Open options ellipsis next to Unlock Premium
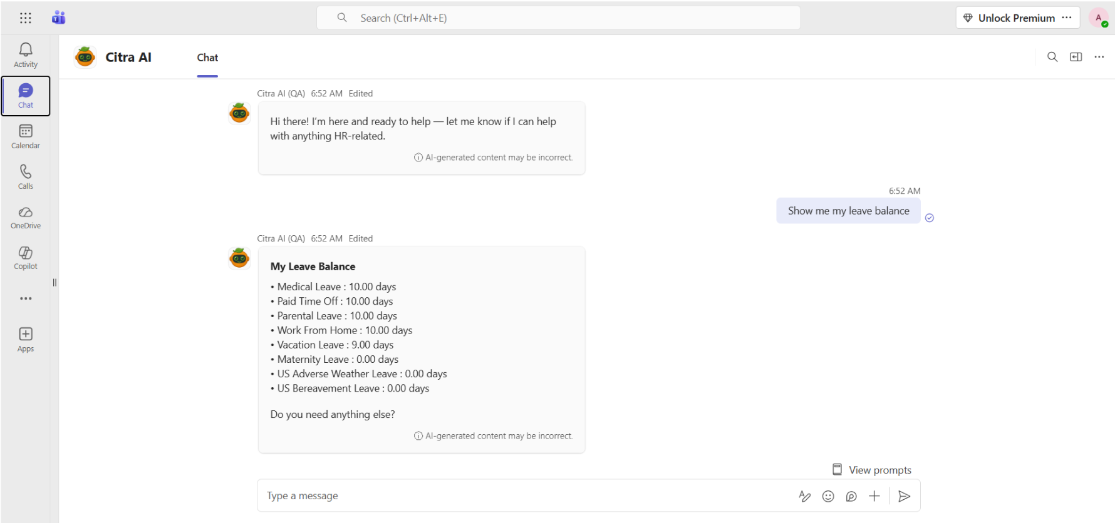The width and height of the screenshot is (1115, 523). (1067, 18)
